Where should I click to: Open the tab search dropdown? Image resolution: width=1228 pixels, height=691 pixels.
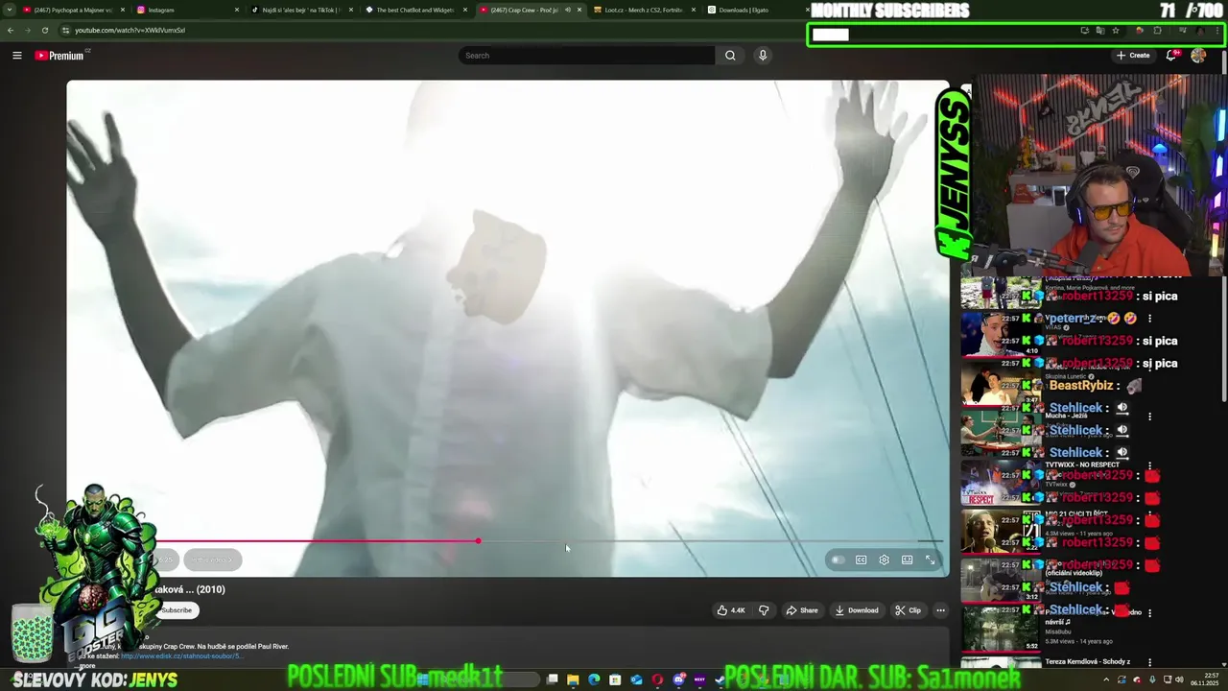10,10
